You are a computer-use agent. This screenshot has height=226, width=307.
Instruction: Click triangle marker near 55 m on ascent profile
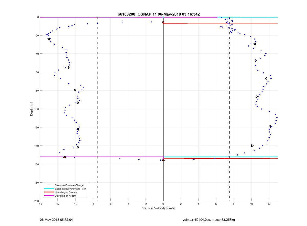(69, 67)
